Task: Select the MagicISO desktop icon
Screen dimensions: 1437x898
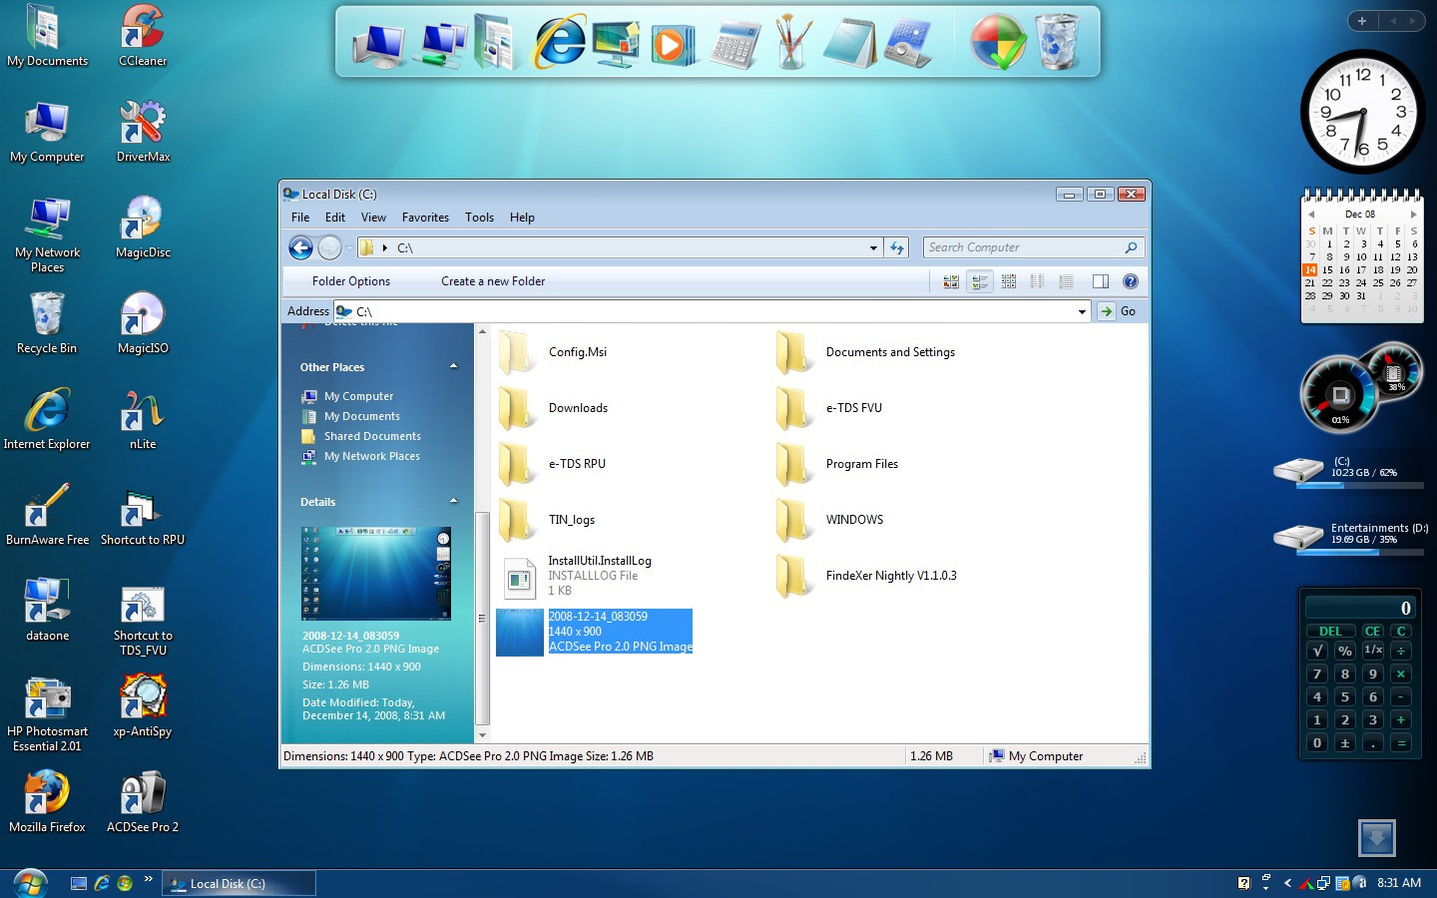Action: pyautogui.click(x=143, y=323)
